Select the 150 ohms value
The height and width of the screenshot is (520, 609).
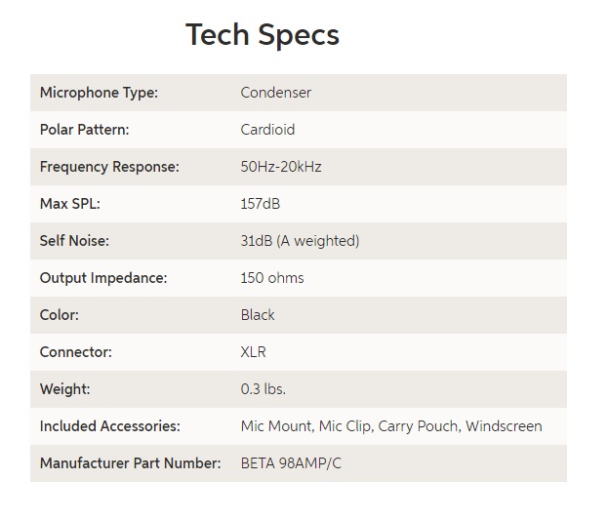(x=272, y=278)
